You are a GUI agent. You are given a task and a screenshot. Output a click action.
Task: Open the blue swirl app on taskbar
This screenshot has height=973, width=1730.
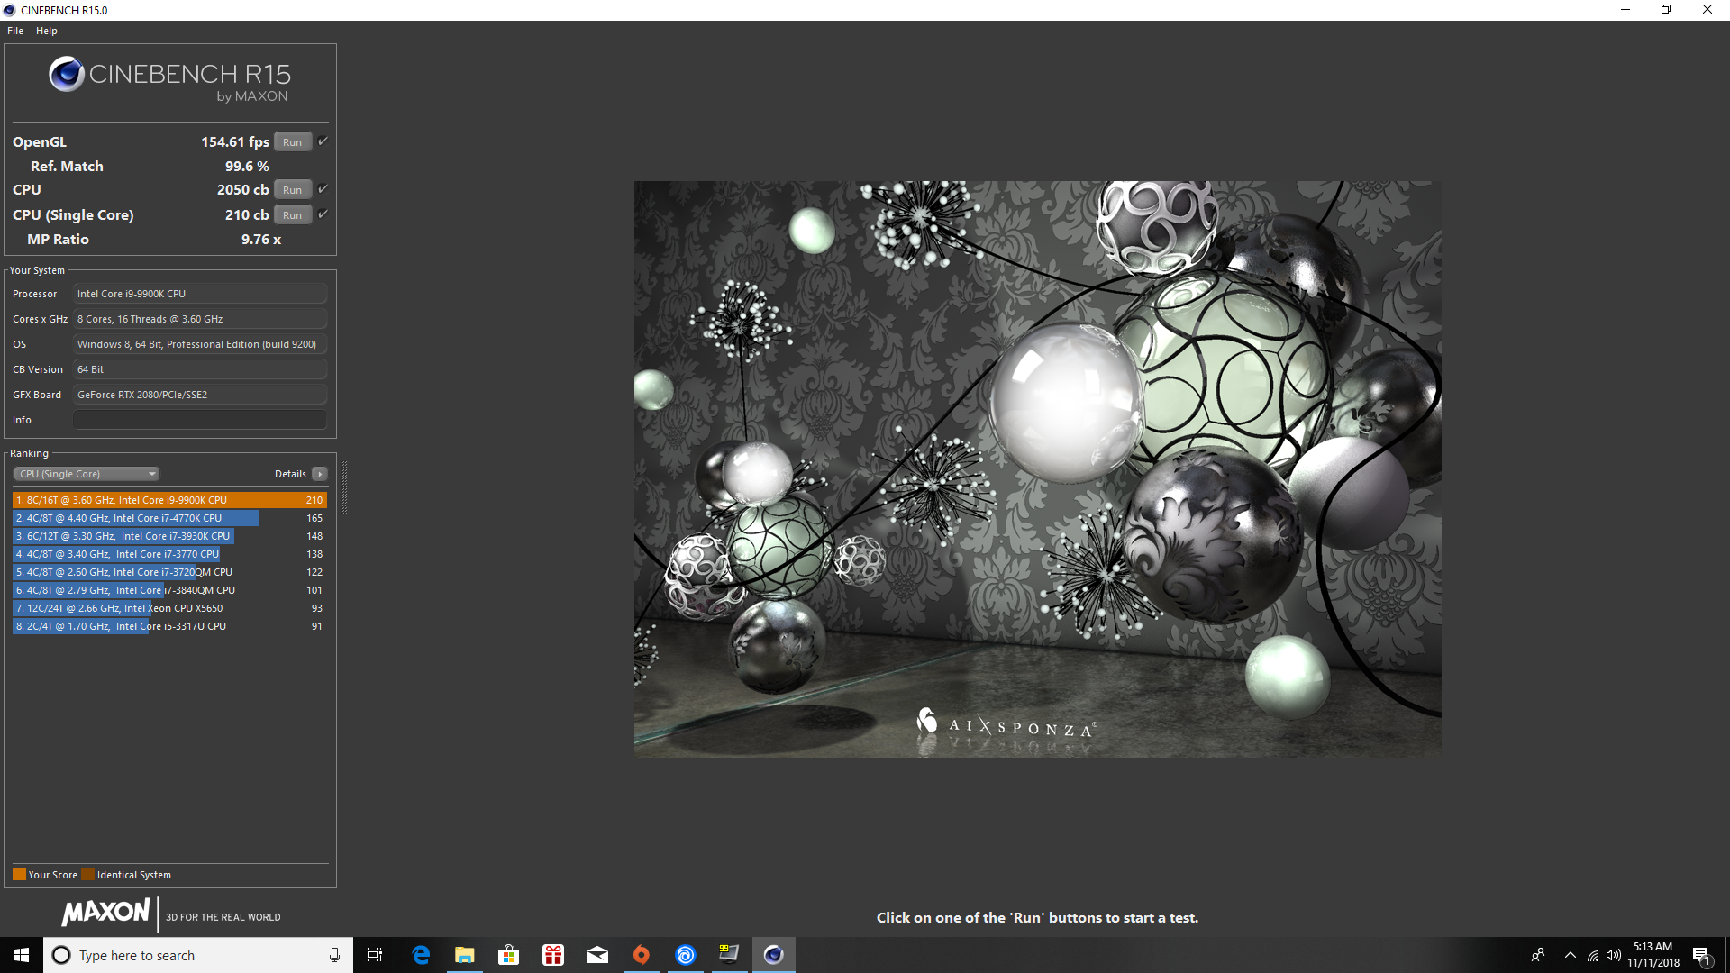pos(686,955)
